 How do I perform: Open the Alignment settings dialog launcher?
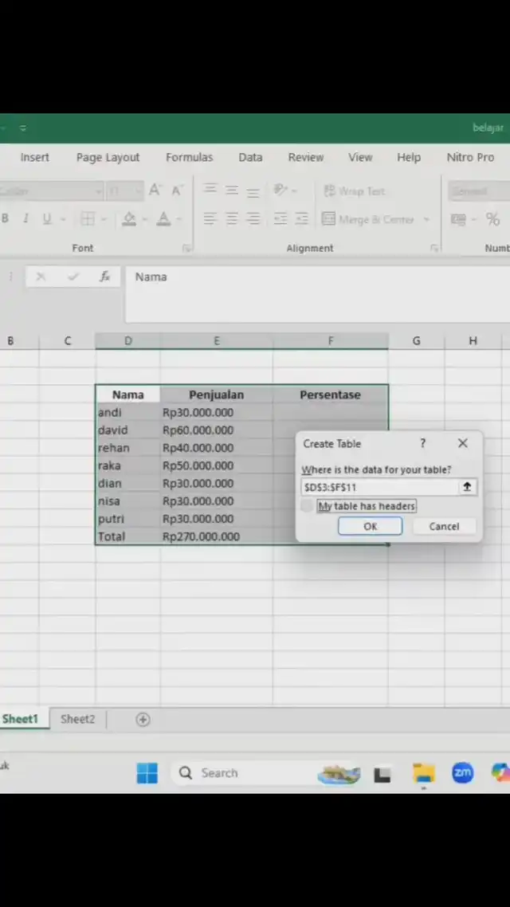434,249
